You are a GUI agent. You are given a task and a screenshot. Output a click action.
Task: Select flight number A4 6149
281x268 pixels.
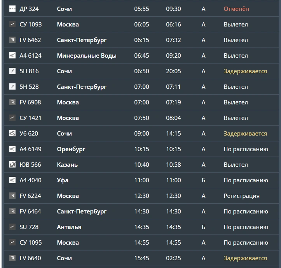click(x=30, y=149)
